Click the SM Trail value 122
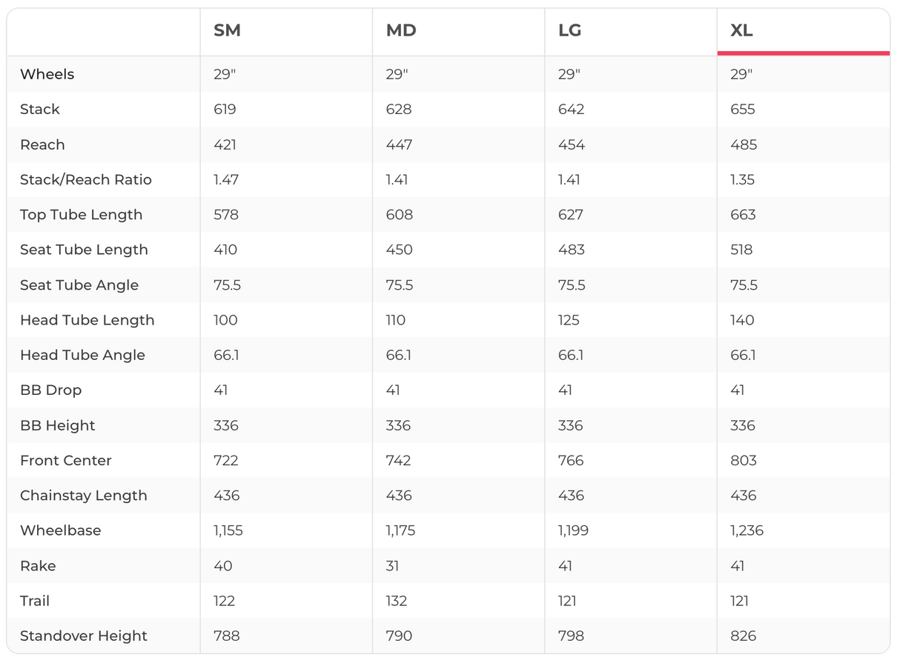The width and height of the screenshot is (900, 666). click(x=224, y=601)
